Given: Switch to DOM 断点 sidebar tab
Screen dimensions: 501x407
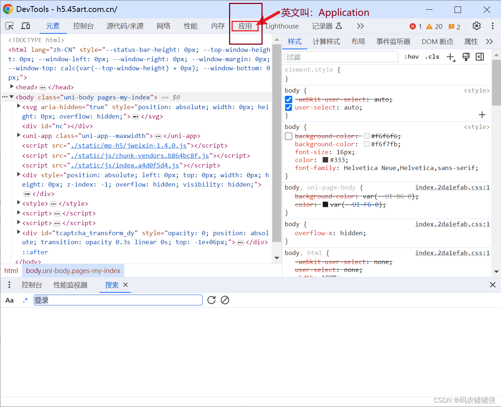Looking at the screenshot, I should click(437, 41).
